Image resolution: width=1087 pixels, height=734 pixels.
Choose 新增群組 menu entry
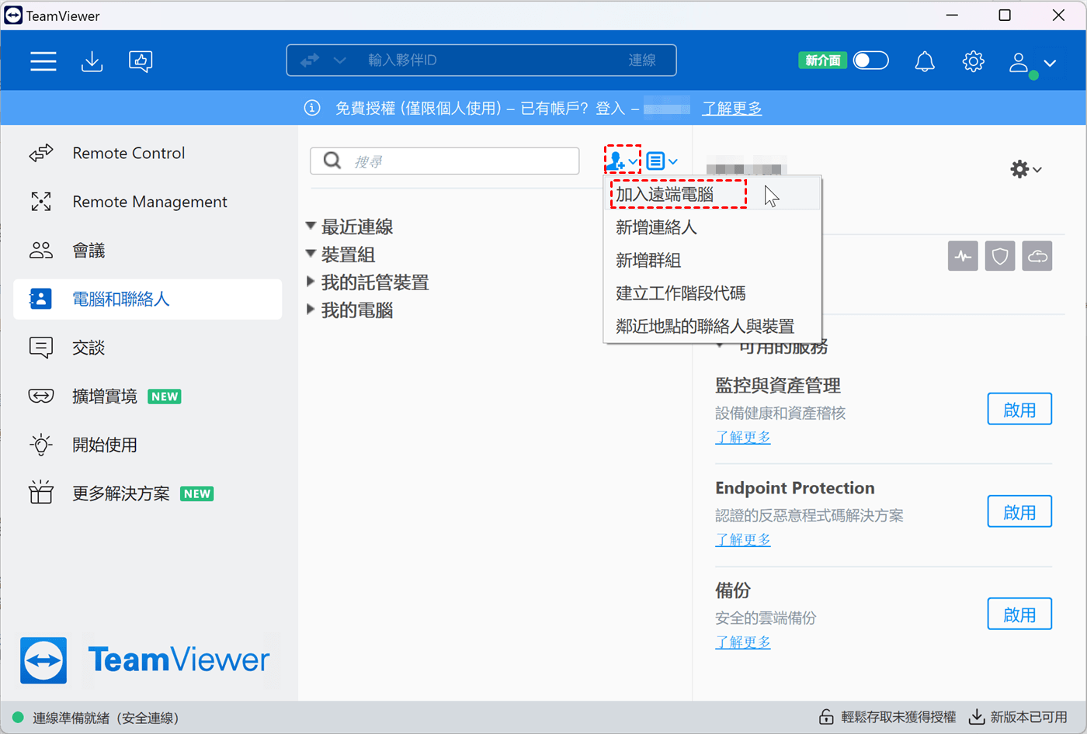click(x=648, y=261)
